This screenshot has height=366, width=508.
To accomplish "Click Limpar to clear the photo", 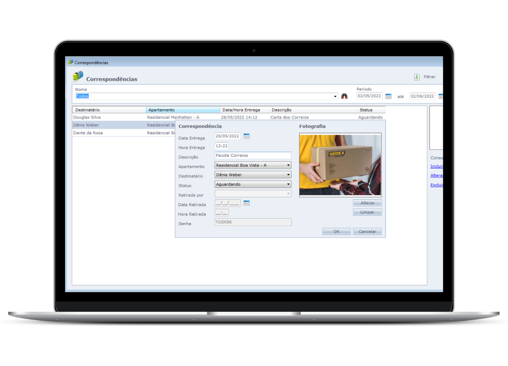I will tap(367, 212).
